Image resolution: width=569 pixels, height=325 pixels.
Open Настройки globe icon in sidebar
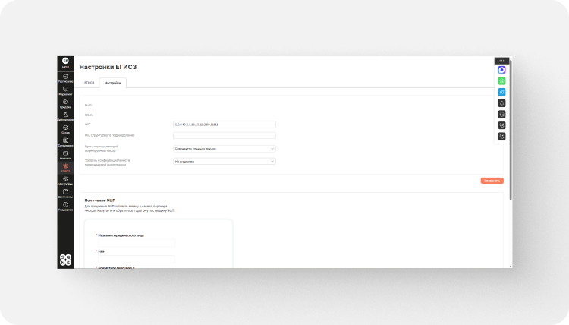pos(65,181)
